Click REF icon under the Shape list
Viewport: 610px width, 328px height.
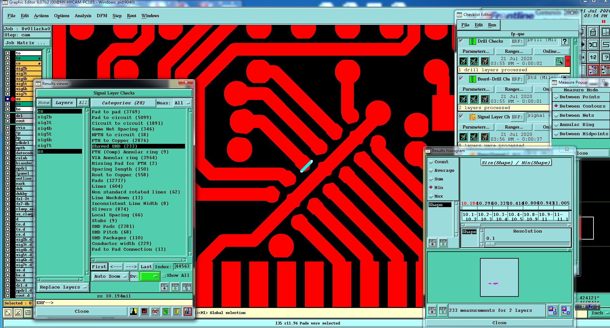443,243
